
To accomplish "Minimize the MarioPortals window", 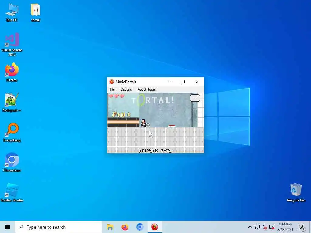I will click(169, 82).
